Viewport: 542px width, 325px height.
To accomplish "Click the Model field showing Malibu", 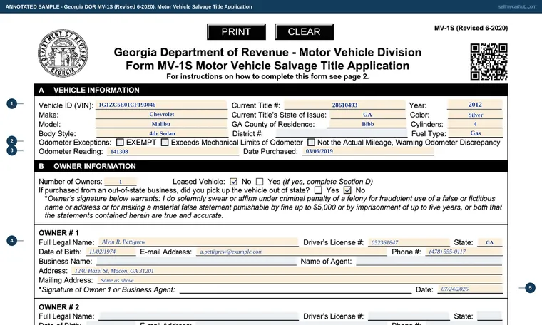I will click(161, 124).
